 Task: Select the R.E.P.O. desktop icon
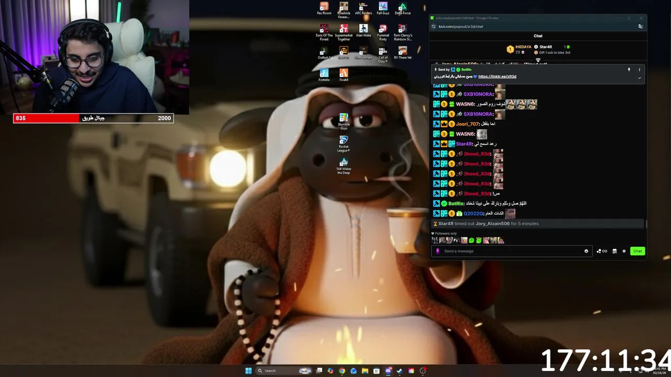(344, 52)
